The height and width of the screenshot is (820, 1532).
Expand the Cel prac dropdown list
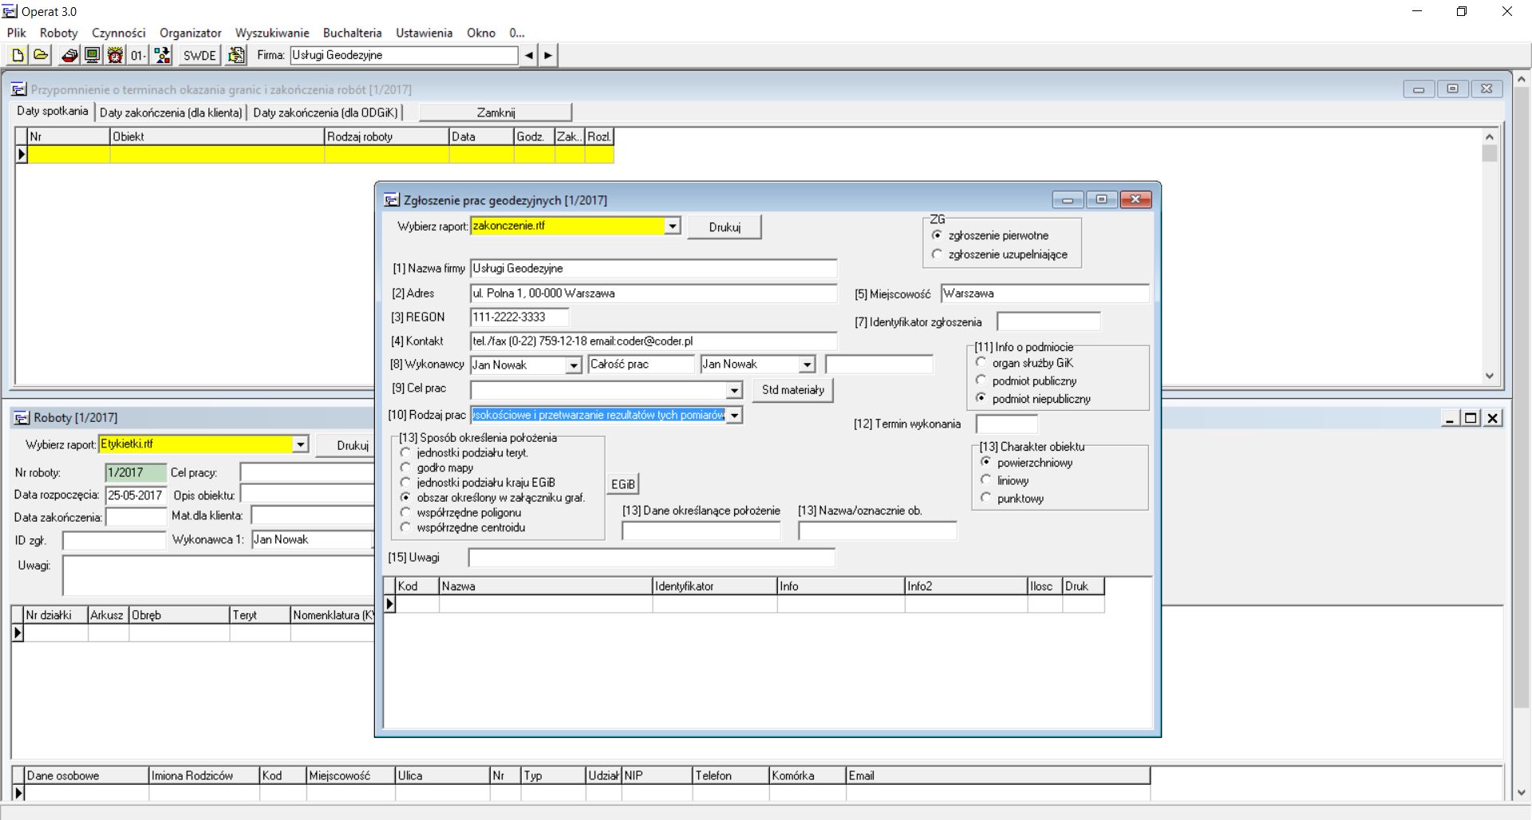click(733, 391)
